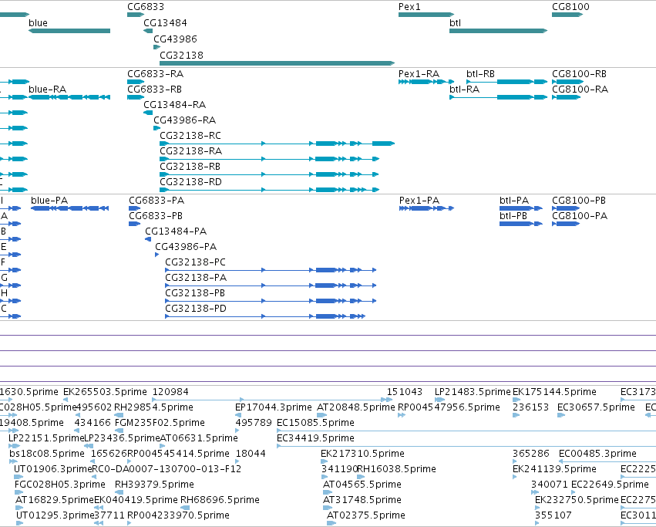Click the 'CG32138' gene label
Viewport: 656px width, 527px height.
click(182, 56)
